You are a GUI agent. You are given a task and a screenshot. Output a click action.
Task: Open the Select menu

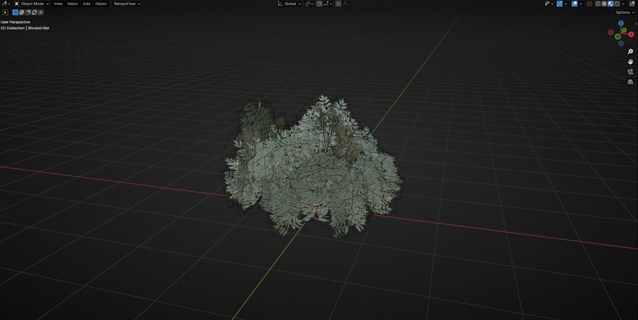click(x=72, y=4)
